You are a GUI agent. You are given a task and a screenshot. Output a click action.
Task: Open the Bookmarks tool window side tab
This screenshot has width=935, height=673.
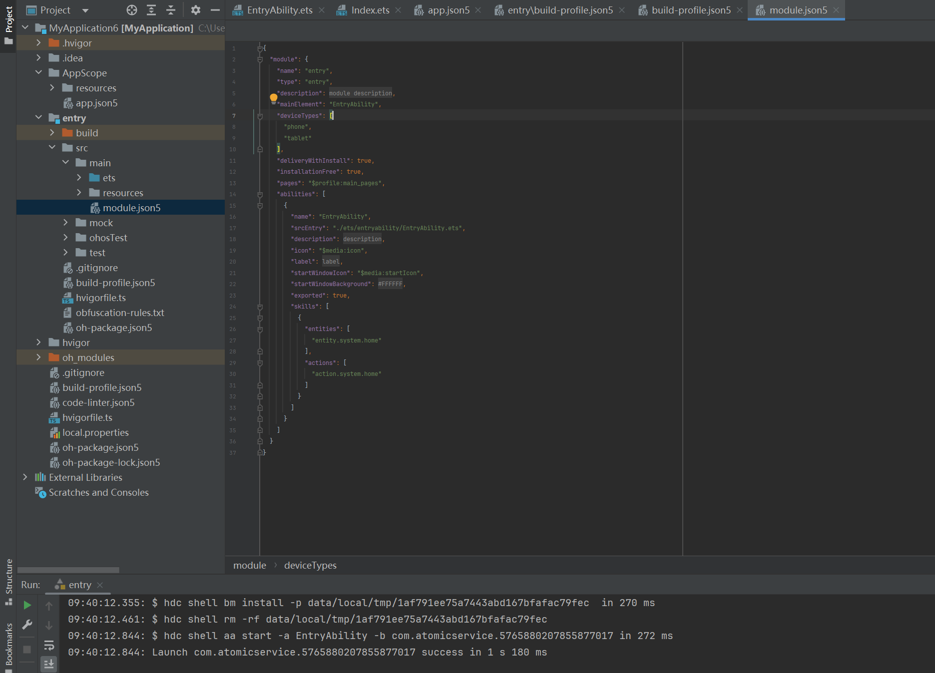(8, 647)
